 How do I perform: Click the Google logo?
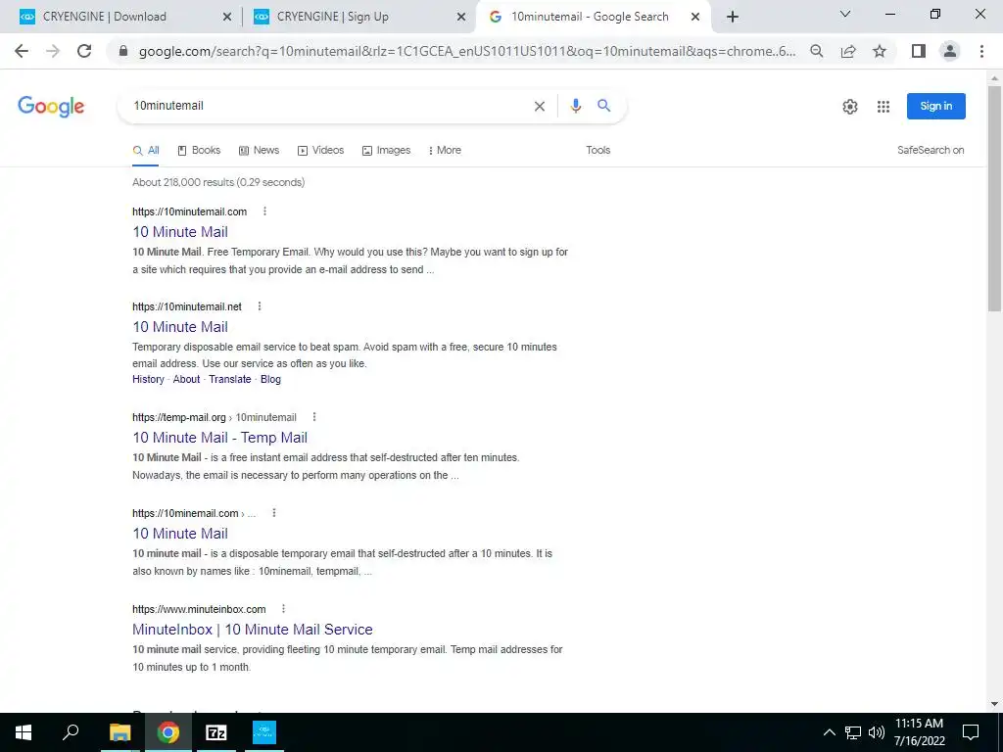point(51,106)
